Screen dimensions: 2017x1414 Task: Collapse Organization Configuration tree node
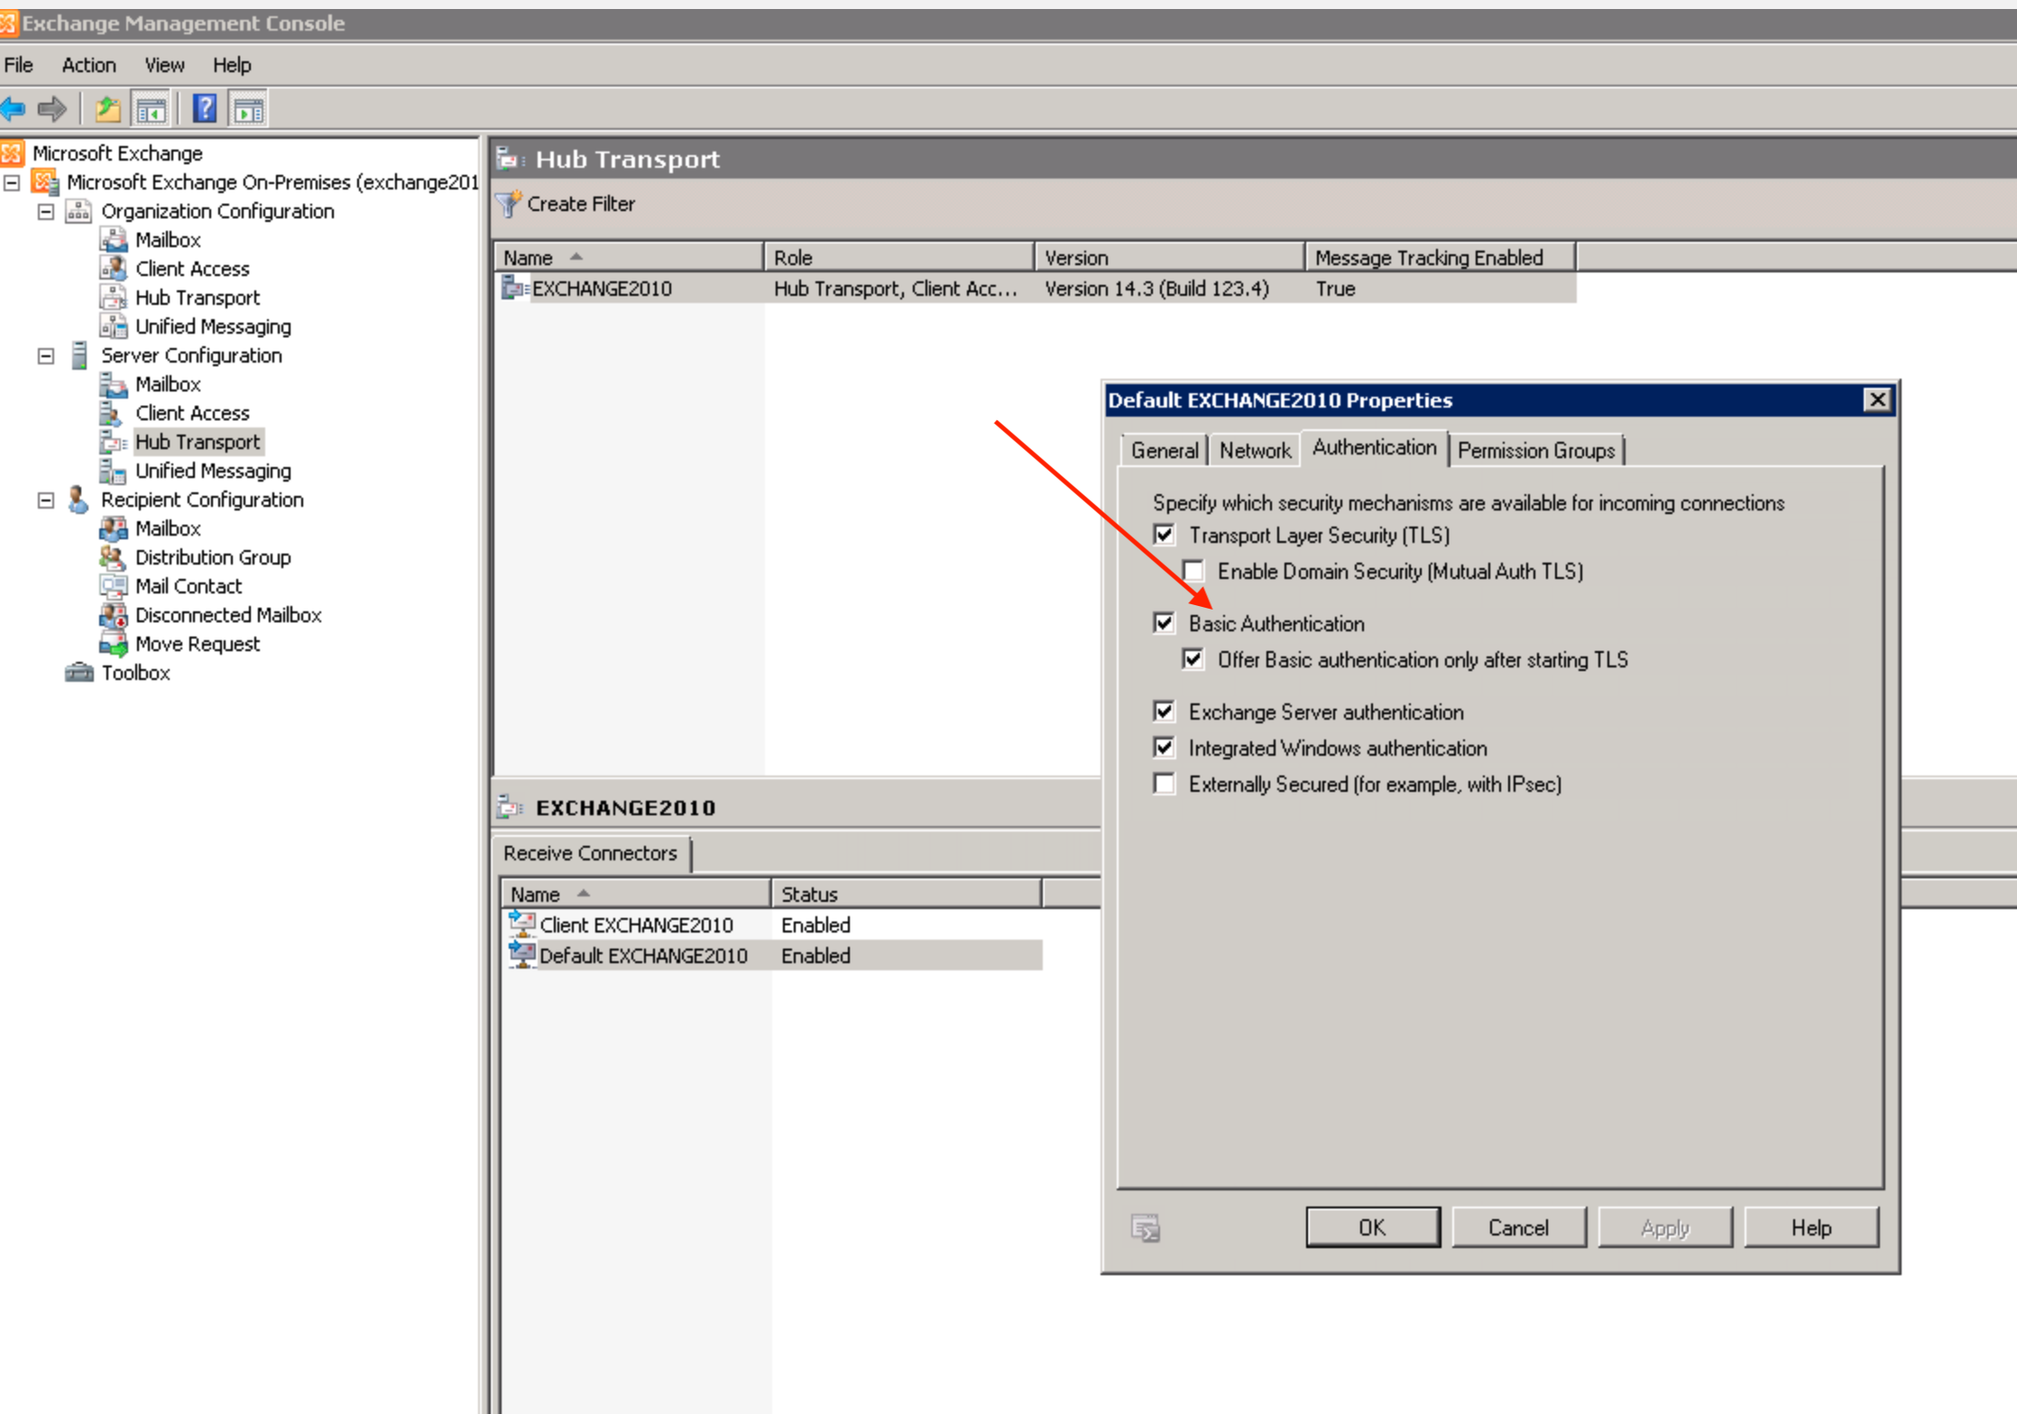tap(46, 211)
